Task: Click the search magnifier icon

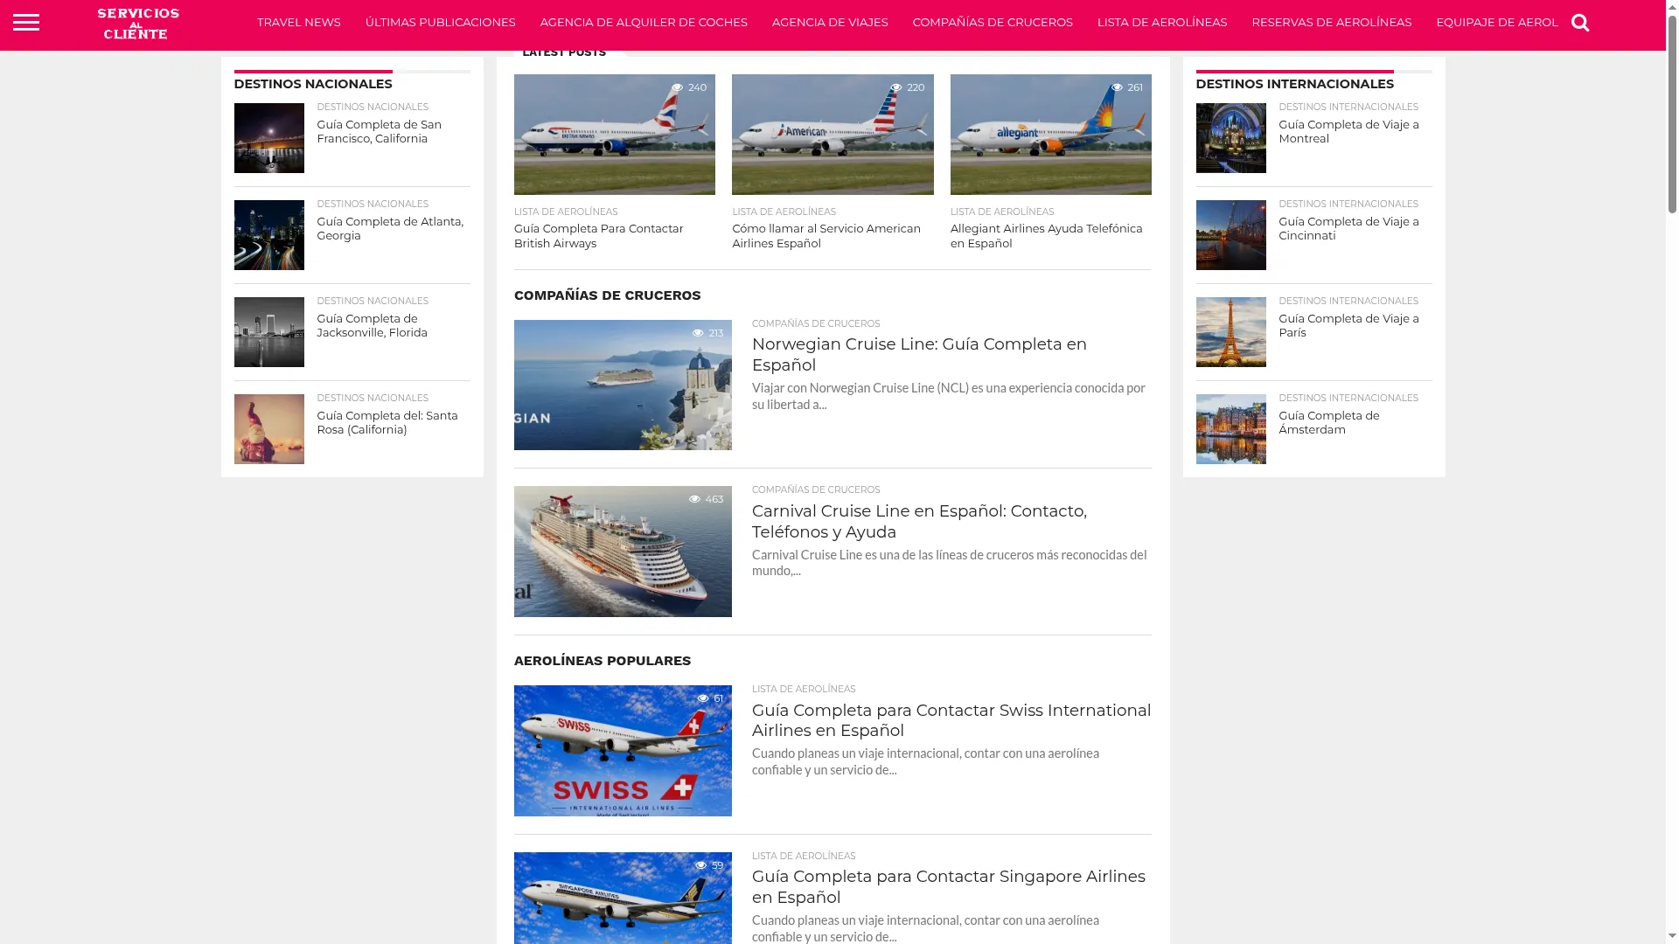Action: pyautogui.click(x=1580, y=23)
